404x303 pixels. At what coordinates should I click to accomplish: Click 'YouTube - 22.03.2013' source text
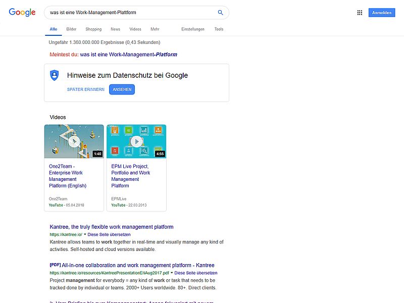click(129, 205)
